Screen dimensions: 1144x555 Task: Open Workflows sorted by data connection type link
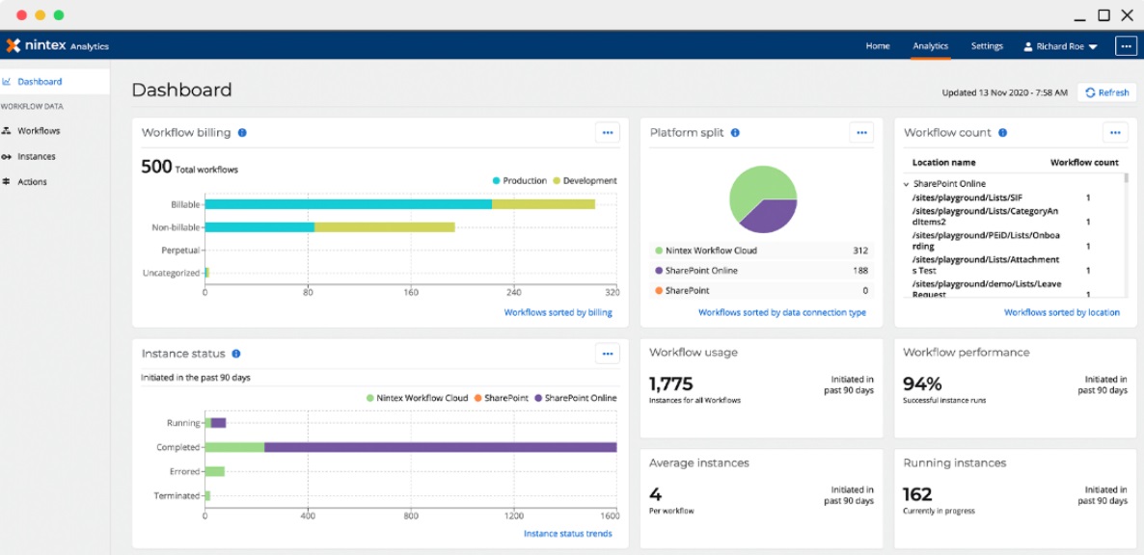(782, 312)
